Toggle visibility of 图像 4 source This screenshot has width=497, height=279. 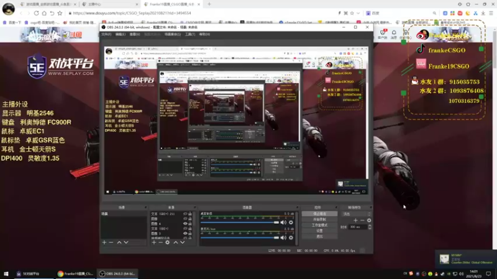coord(185,224)
